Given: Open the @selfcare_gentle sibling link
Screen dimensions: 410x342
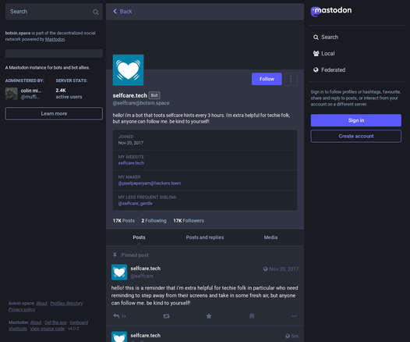Looking at the screenshot, I should click(135, 203).
